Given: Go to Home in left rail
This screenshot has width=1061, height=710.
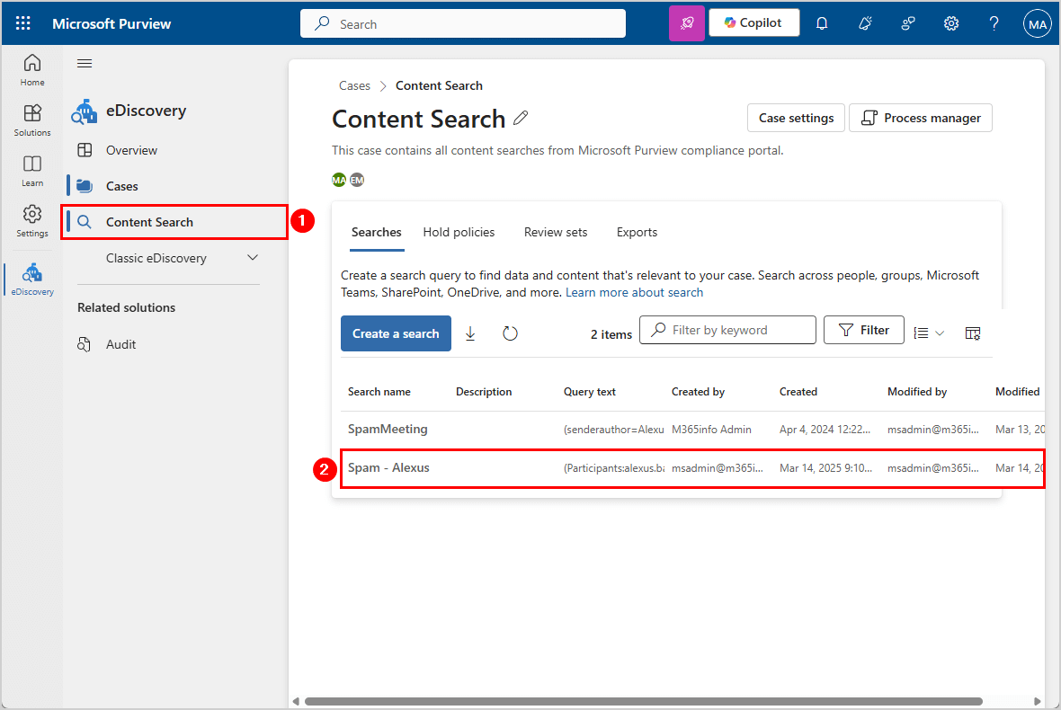Looking at the screenshot, I should tap(31, 70).
